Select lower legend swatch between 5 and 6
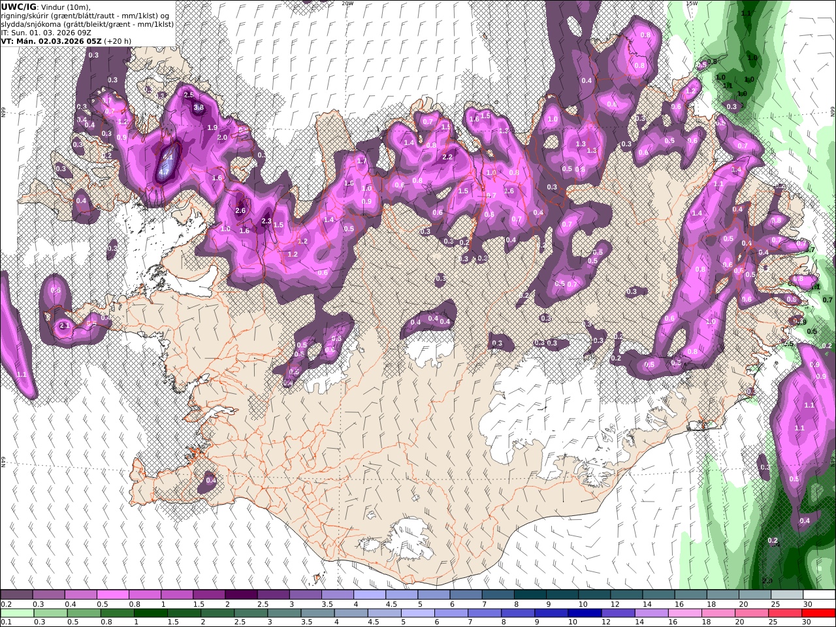The height and width of the screenshot is (627, 836). (417, 613)
